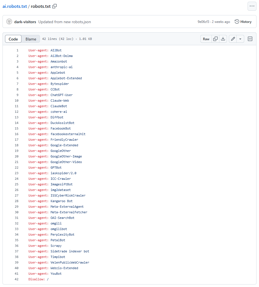Click 'ImagesiftBot' on line 25
This screenshot has height=287, width=259.
pos(61,184)
